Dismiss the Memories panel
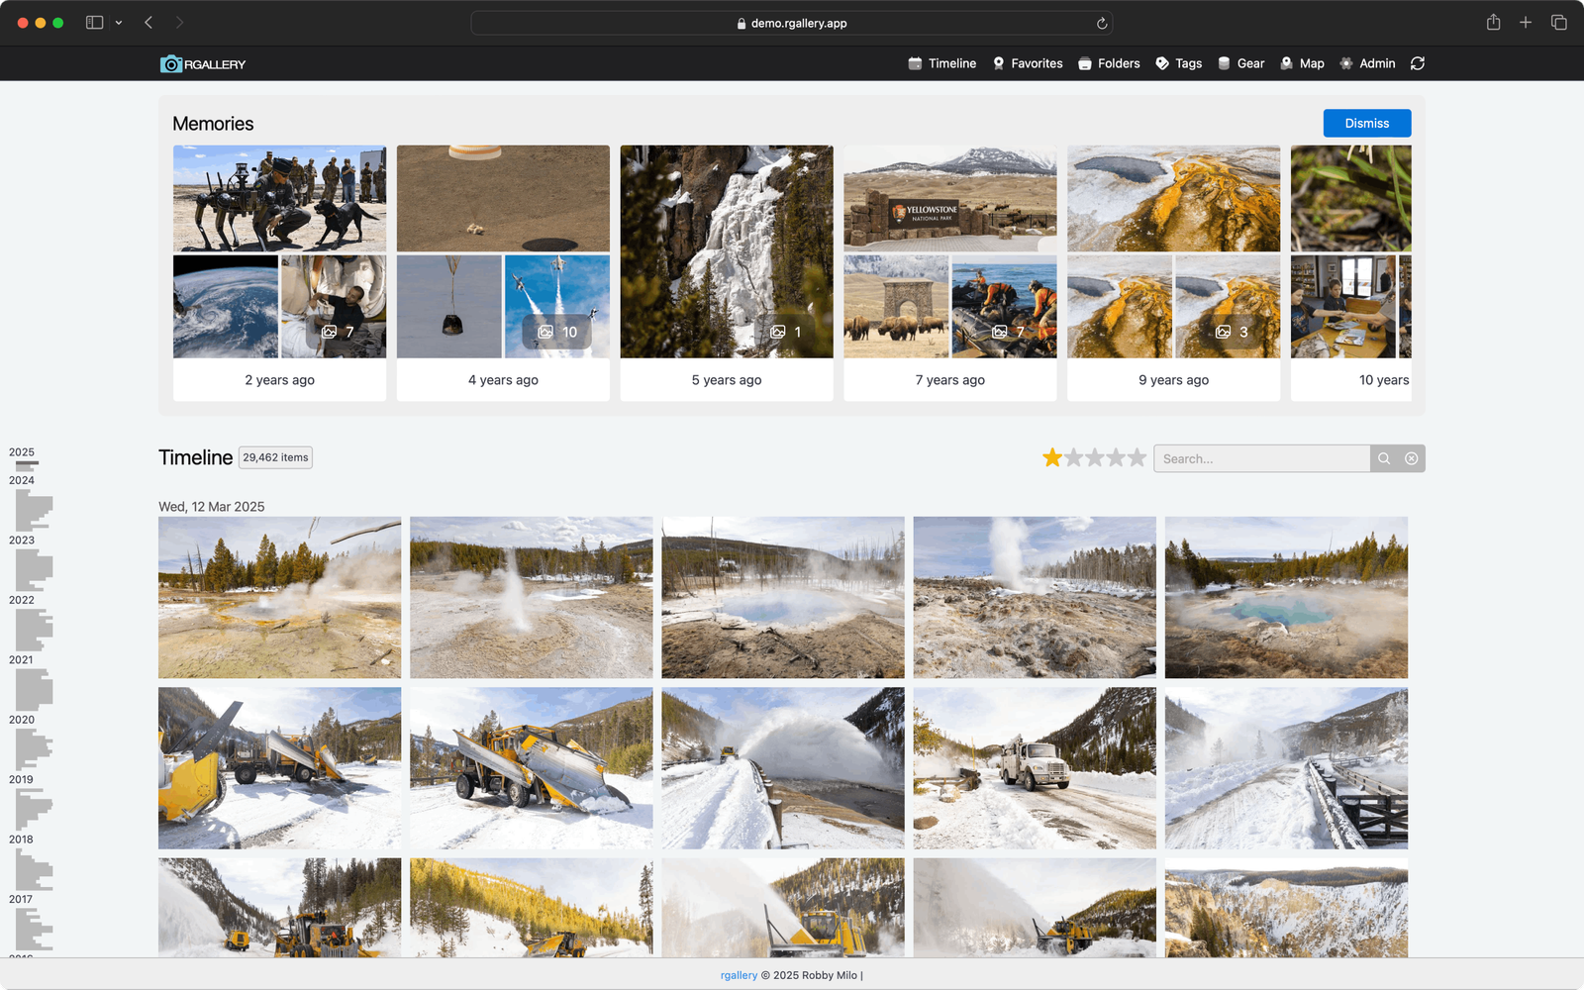The width and height of the screenshot is (1584, 990). (1366, 123)
